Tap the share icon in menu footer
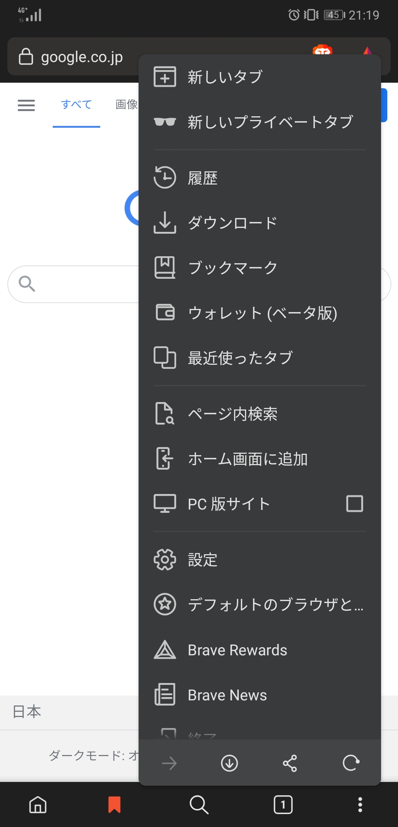The width and height of the screenshot is (398, 827). click(290, 763)
